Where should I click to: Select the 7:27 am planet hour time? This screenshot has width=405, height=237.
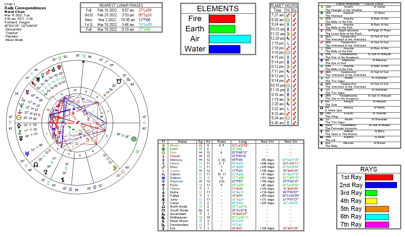pos(277,15)
